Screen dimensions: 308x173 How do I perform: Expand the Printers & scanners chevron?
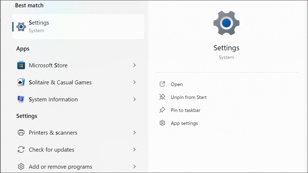(x=134, y=133)
